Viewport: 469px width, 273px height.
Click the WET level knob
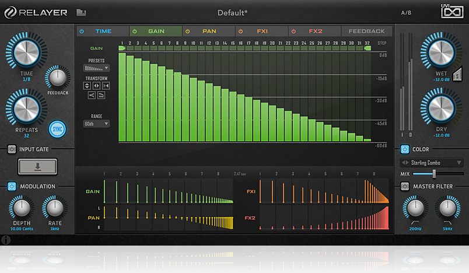click(x=441, y=52)
